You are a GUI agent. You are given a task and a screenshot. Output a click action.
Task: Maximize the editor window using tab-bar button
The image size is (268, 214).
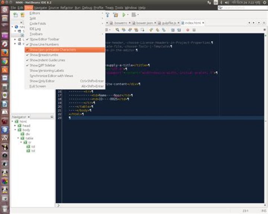tap(264, 23)
